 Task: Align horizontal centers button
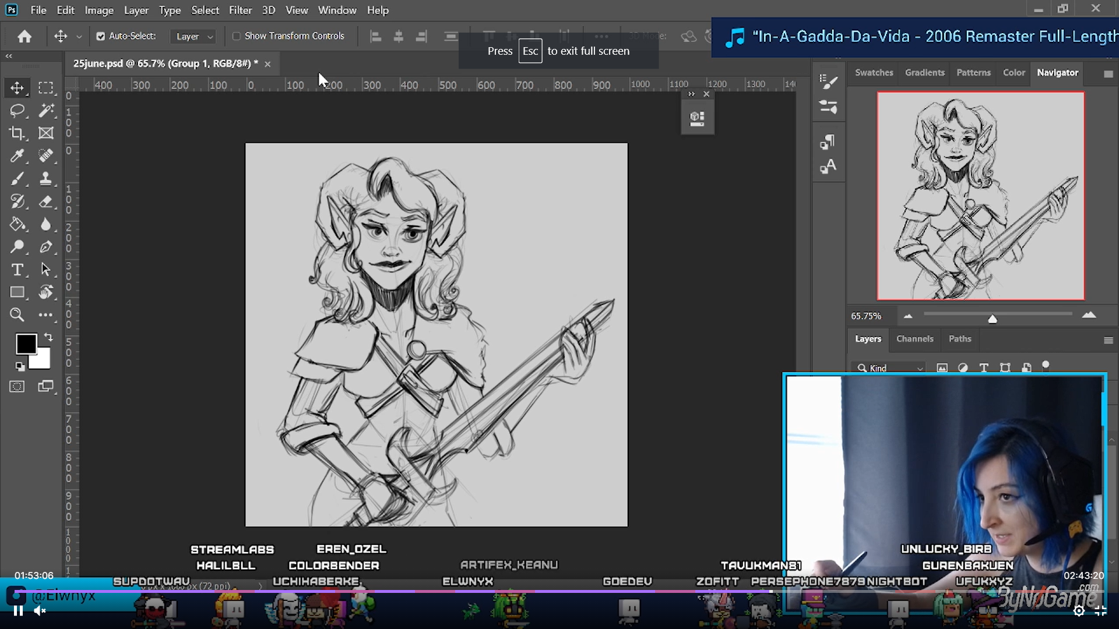coord(399,37)
